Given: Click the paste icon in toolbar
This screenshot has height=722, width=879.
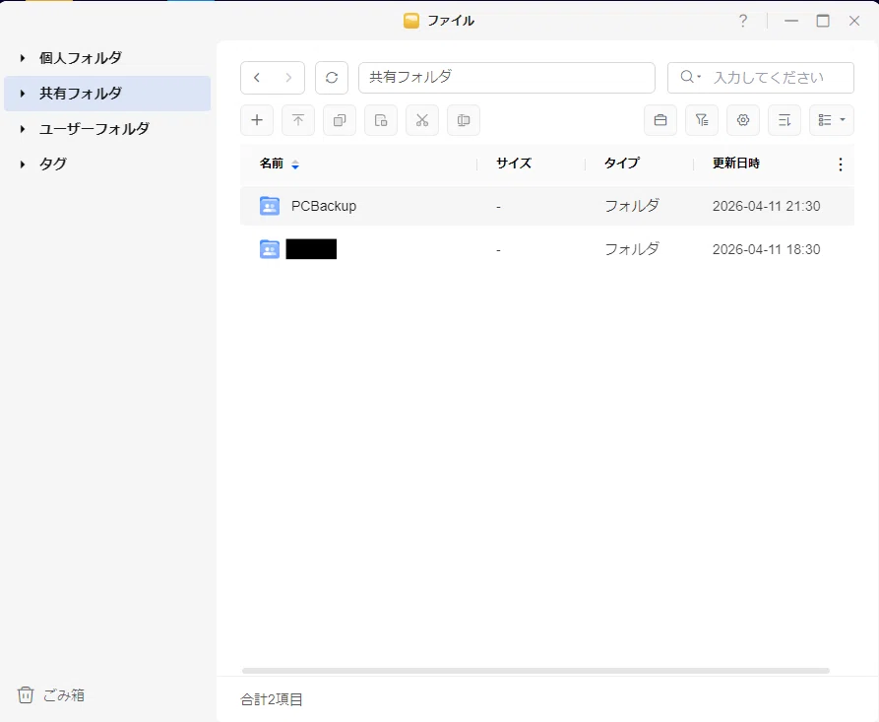Looking at the screenshot, I should tap(381, 120).
